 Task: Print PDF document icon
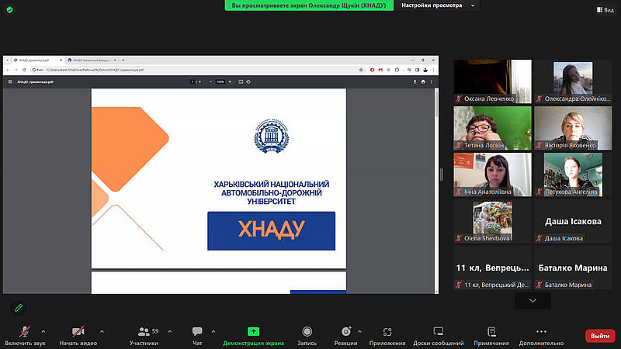click(x=423, y=82)
